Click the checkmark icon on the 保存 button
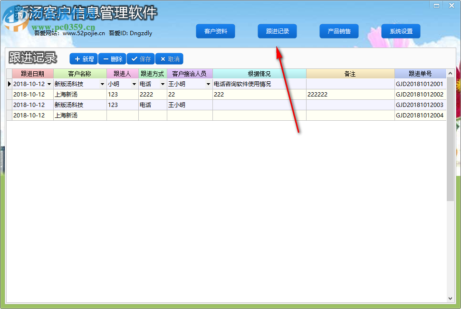461x309 pixels. point(134,58)
